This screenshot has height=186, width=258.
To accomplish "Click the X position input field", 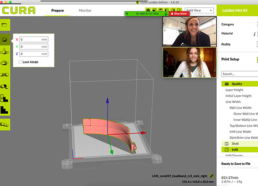I will tap(34, 40).
